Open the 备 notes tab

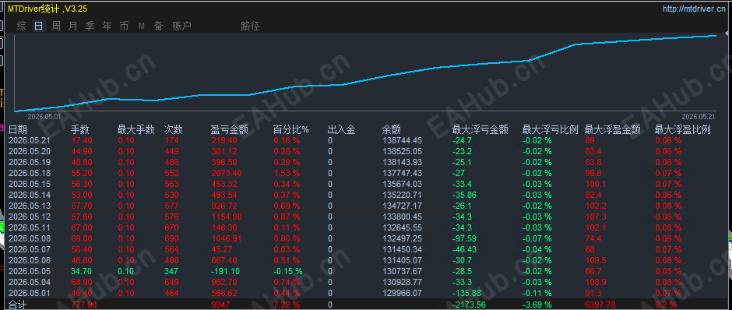159,26
